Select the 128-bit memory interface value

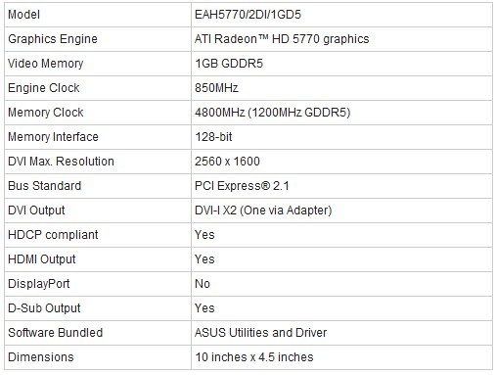(x=213, y=137)
